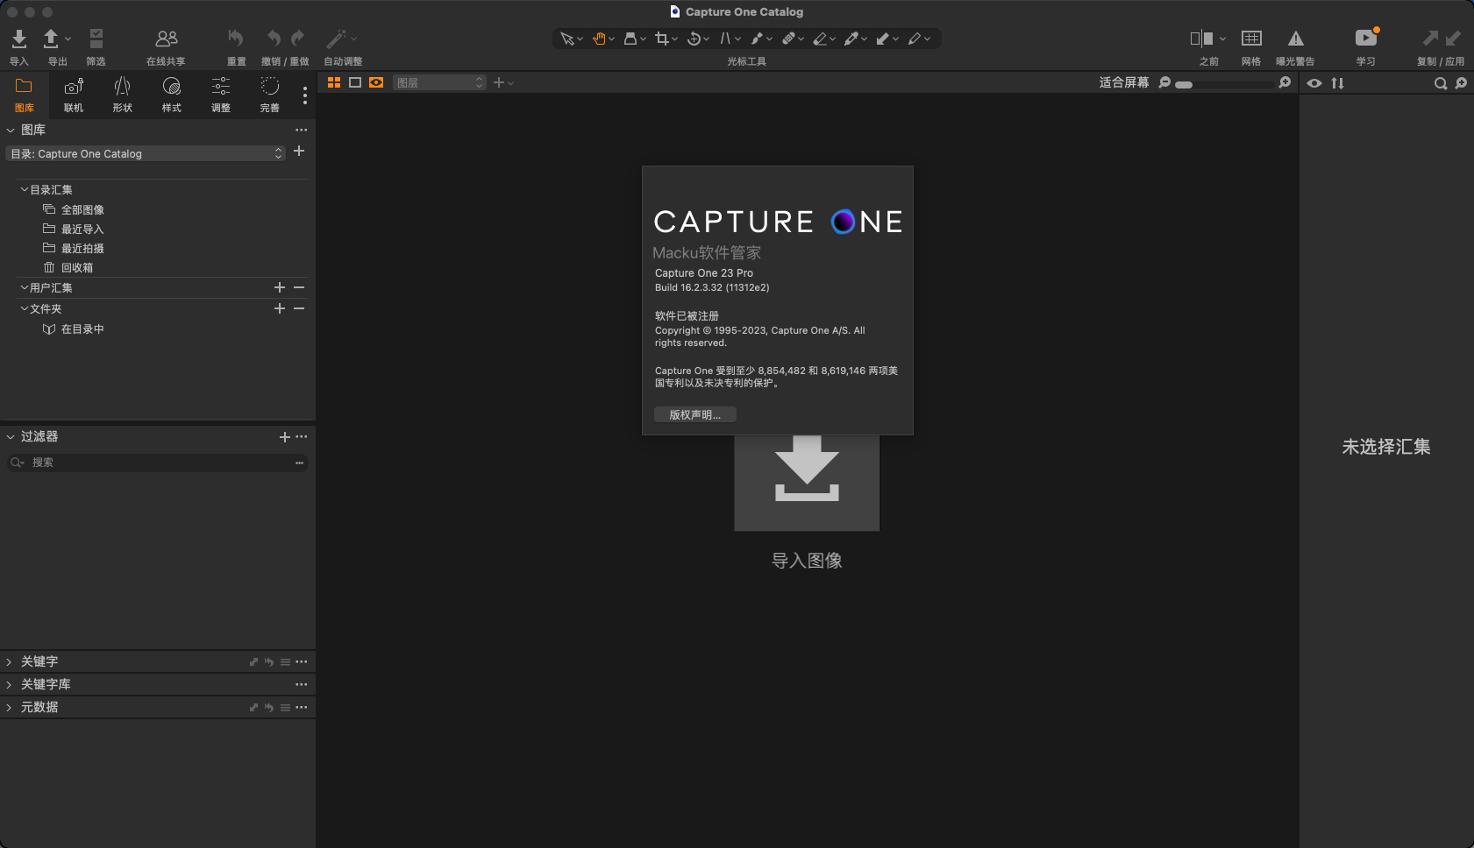Image resolution: width=1474 pixels, height=848 pixels.
Task: Switch to the 调整 adjust tab
Action: click(x=221, y=95)
